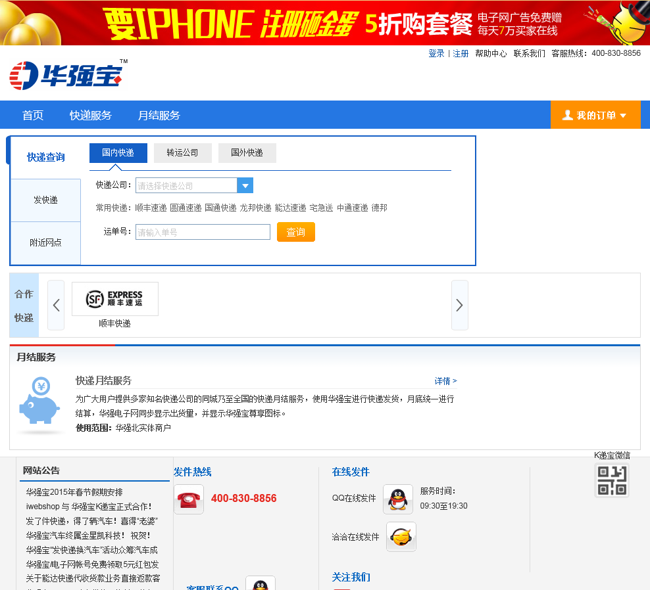Choose 宅急送 from 常用快递
Screen dimensions: 650x590
pyautogui.click(x=321, y=208)
